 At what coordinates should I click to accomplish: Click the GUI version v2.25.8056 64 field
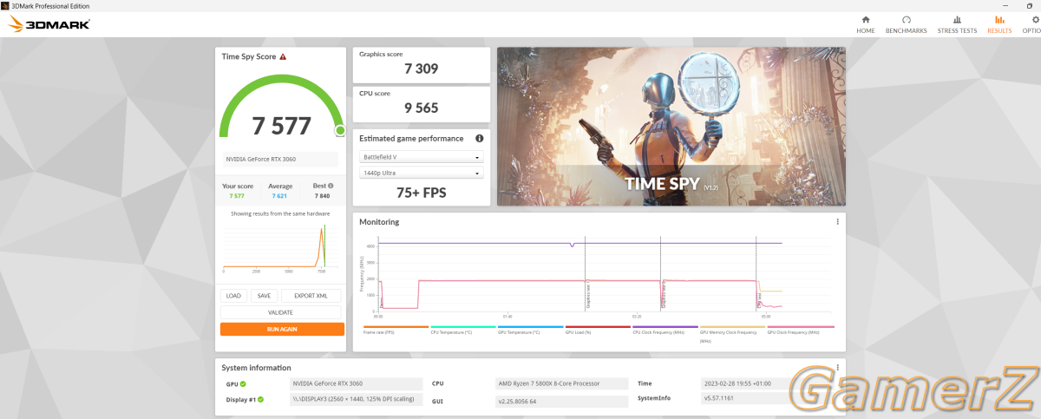(x=562, y=401)
